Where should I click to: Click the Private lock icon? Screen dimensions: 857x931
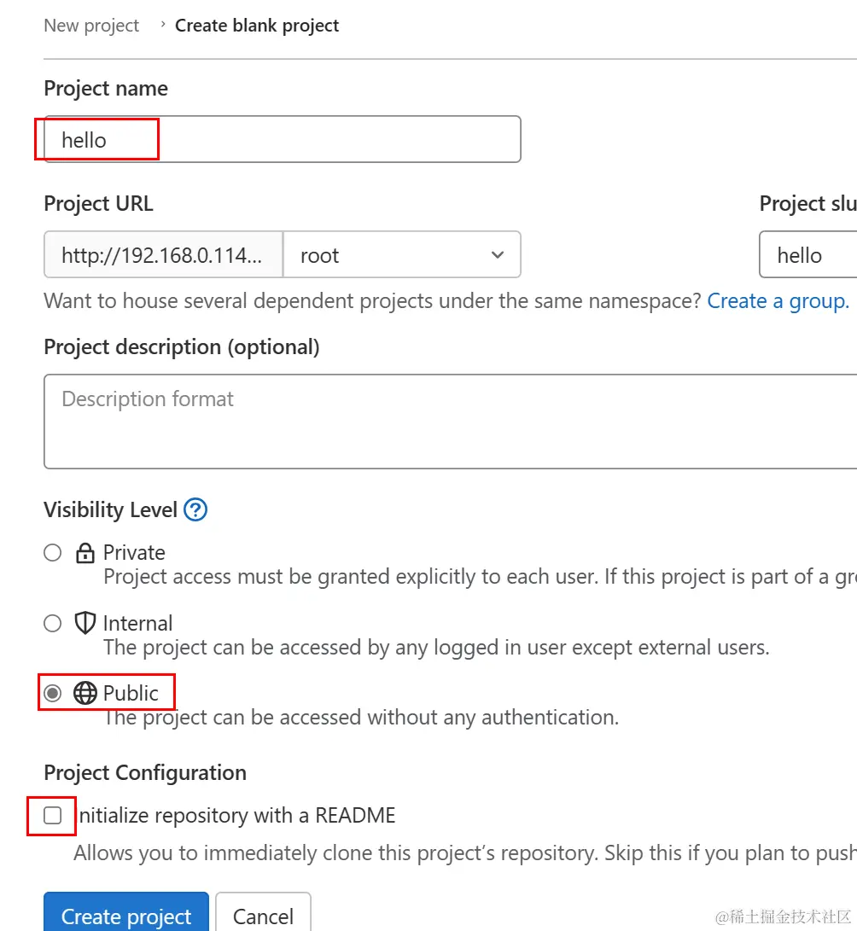tap(85, 553)
